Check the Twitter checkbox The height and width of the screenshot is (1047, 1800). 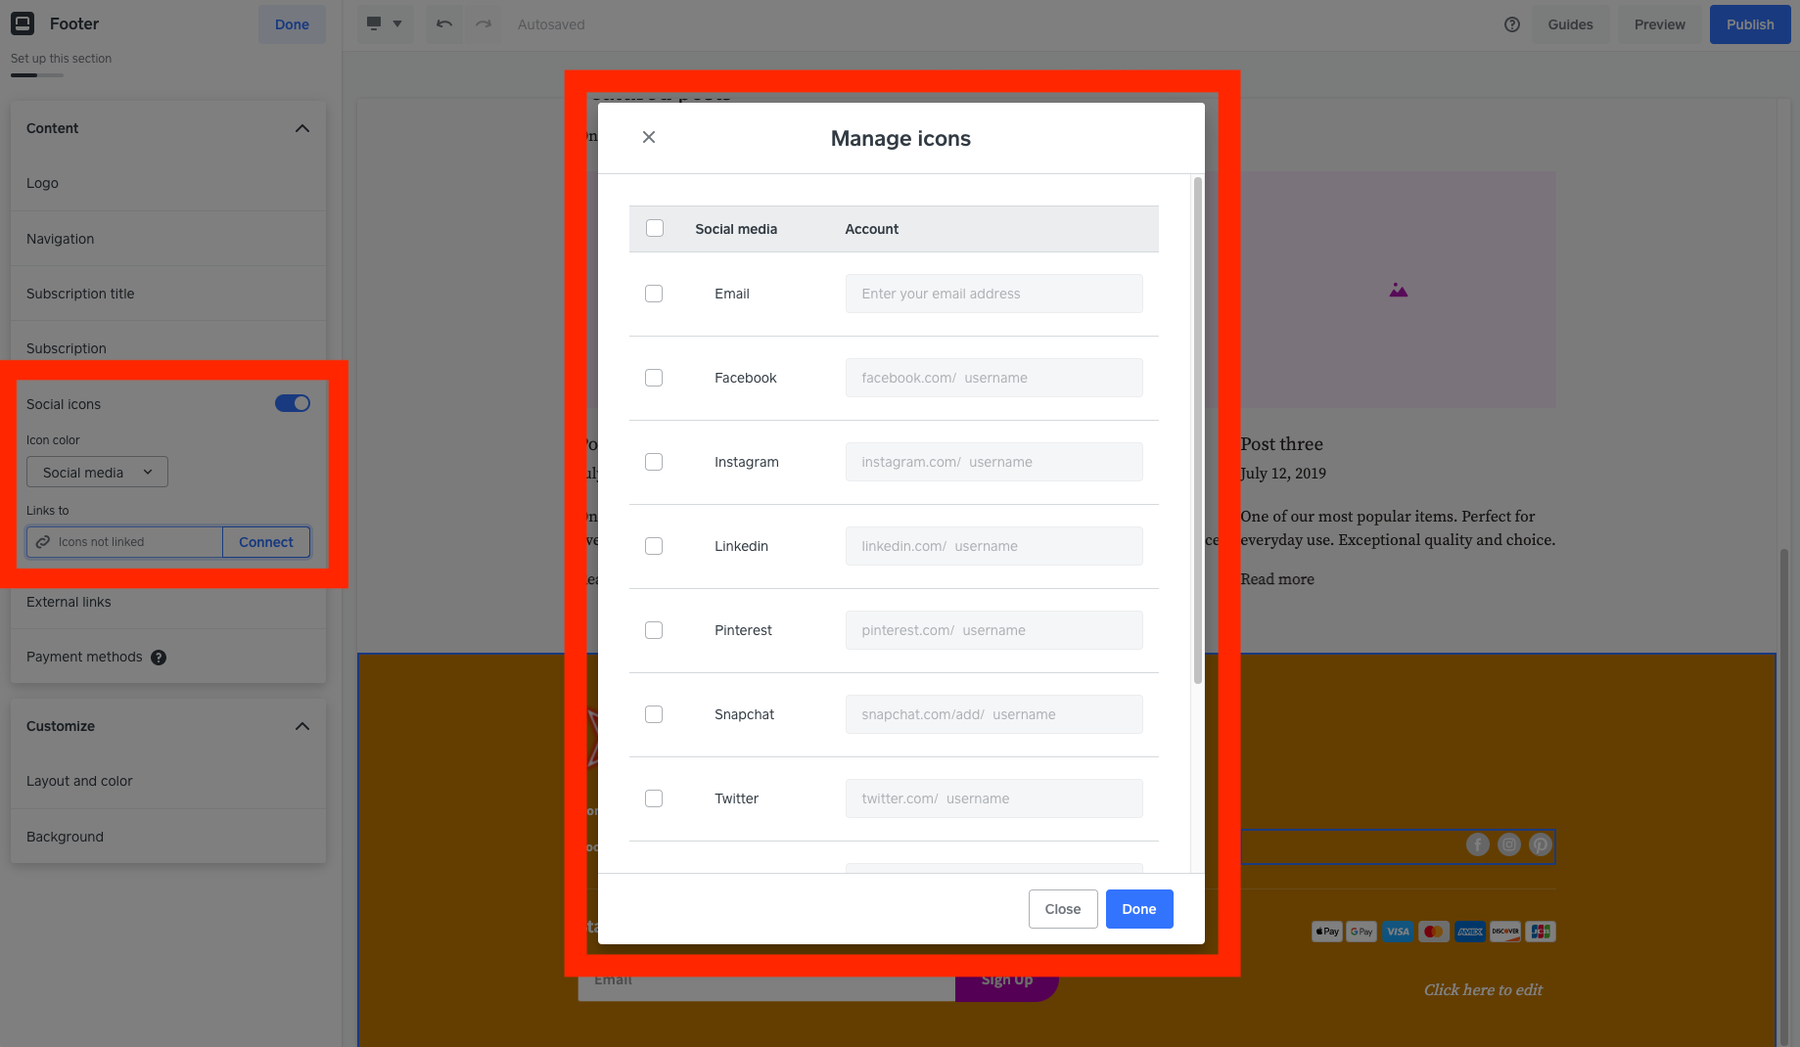click(x=654, y=798)
